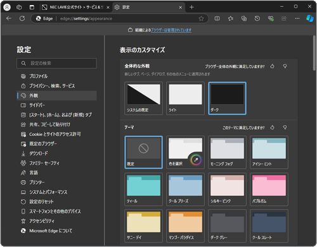This screenshot has width=317, height=247.
Task: Thumbs down for テーマ feedback
Action: tap(285, 127)
